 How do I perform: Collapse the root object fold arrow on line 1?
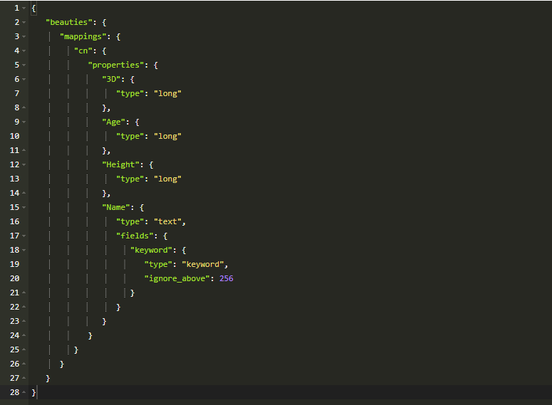[x=24, y=8]
